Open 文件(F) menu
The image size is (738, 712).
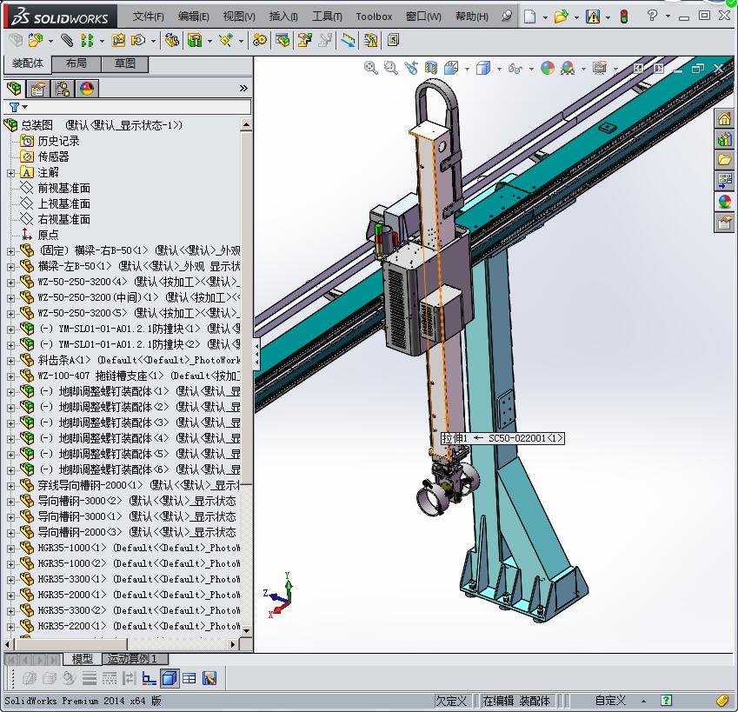click(149, 17)
